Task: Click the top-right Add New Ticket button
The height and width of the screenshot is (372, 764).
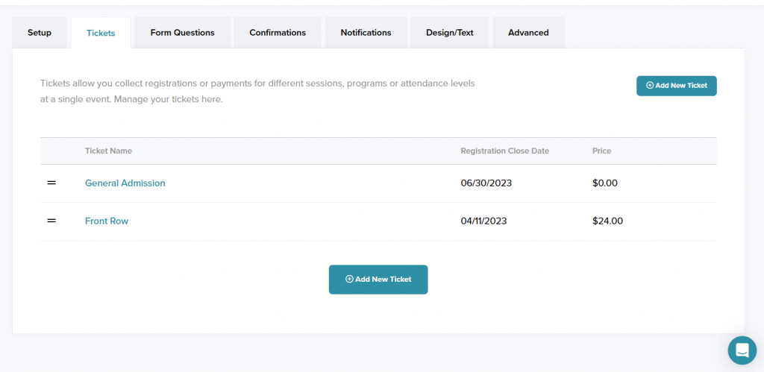Action: pyautogui.click(x=676, y=86)
